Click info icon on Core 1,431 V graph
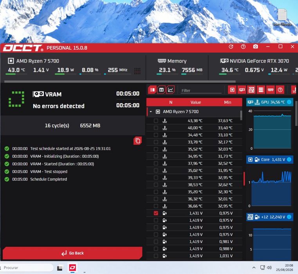The image size is (298, 274). [x=289, y=159]
